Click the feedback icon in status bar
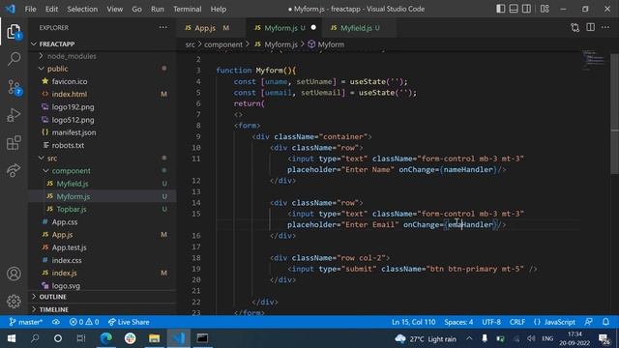The width and height of the screenshot is (619, 348). click(x=589, y=322)
